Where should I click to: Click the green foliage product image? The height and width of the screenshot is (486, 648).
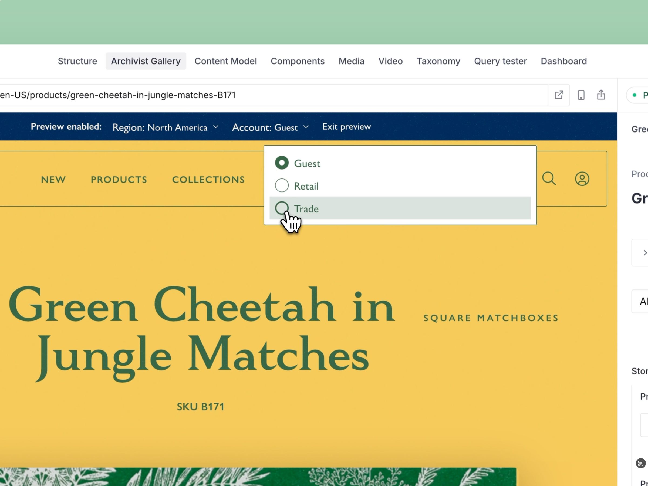pyautogui.click(x=258, y=477)
